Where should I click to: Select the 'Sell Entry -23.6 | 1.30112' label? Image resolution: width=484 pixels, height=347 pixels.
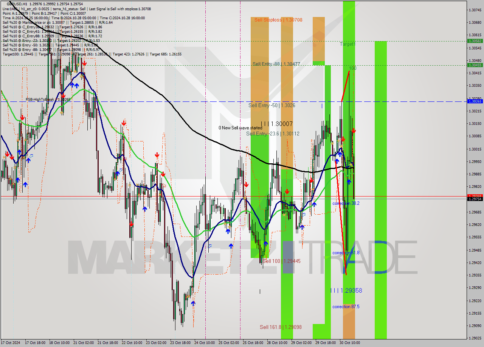pos(273,134)
